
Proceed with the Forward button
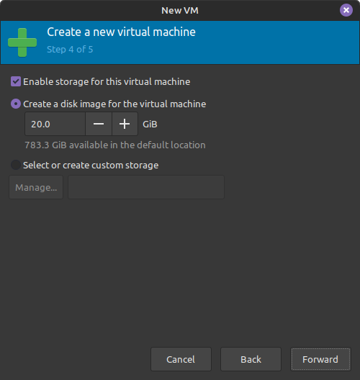click(x=320, y=359)
